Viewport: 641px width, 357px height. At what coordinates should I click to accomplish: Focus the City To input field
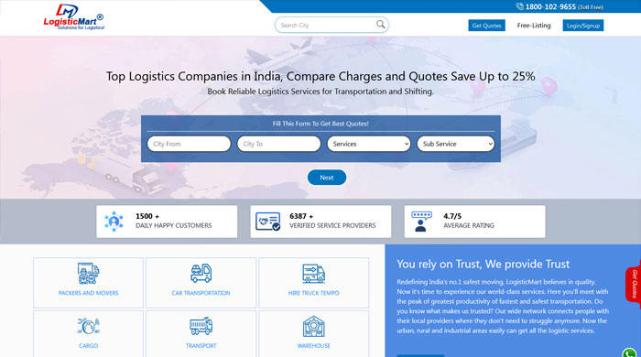pos(278,144)
